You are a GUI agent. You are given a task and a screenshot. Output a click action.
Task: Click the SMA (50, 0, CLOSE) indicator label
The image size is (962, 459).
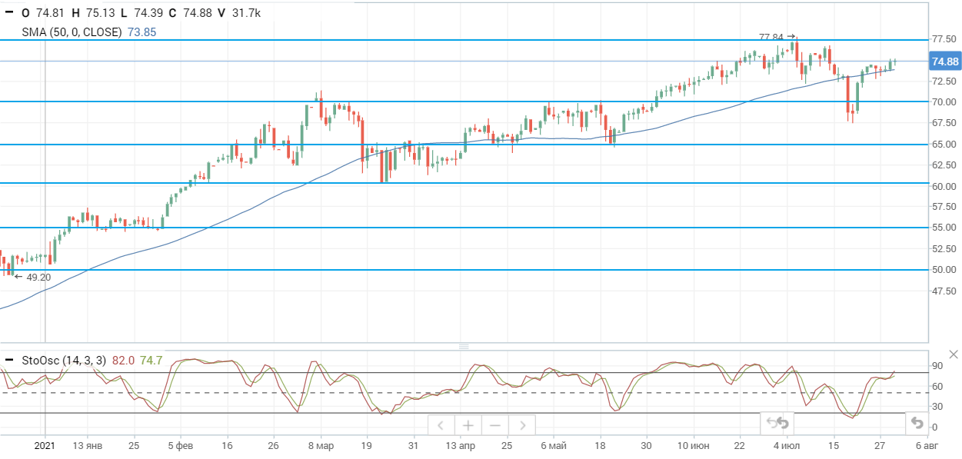click(x=72, y=32)
